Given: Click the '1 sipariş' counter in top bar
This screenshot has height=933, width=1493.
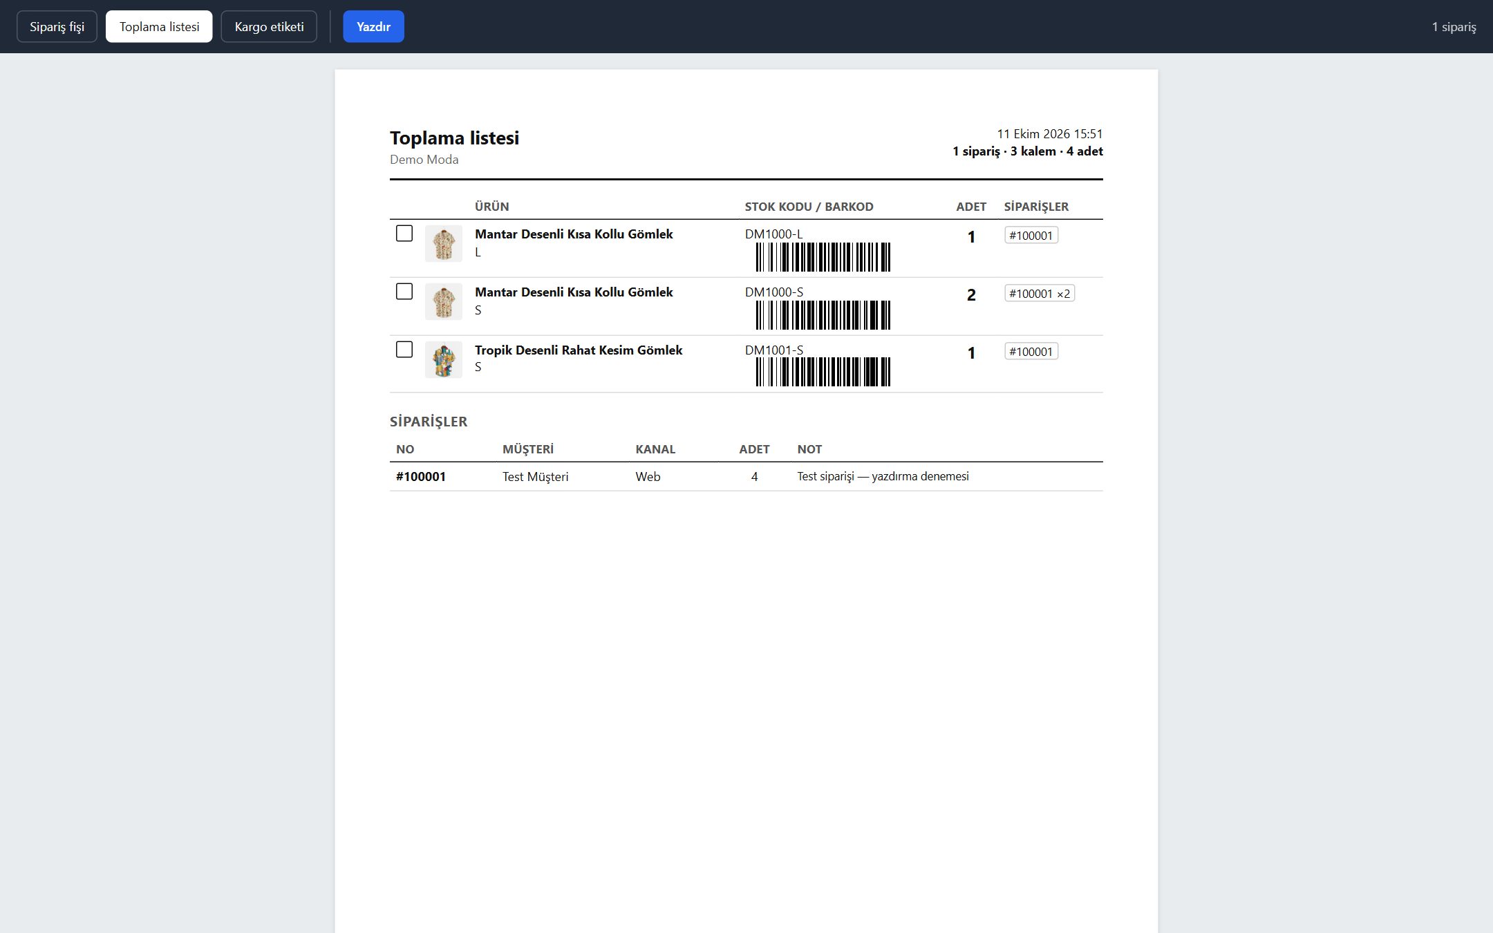Looking at the screenshot, I should [1454, 27].
